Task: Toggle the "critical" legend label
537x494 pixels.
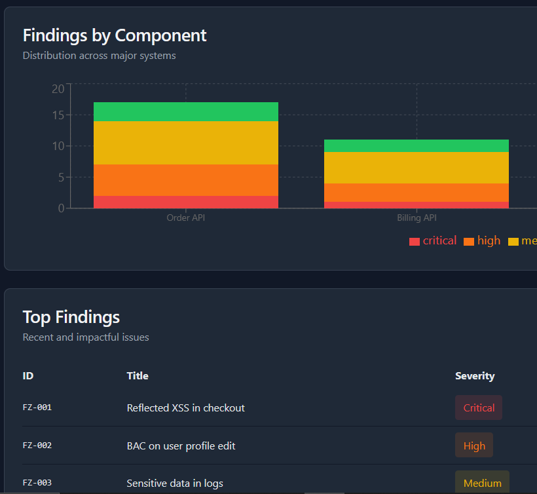Action: click(439, 240)
